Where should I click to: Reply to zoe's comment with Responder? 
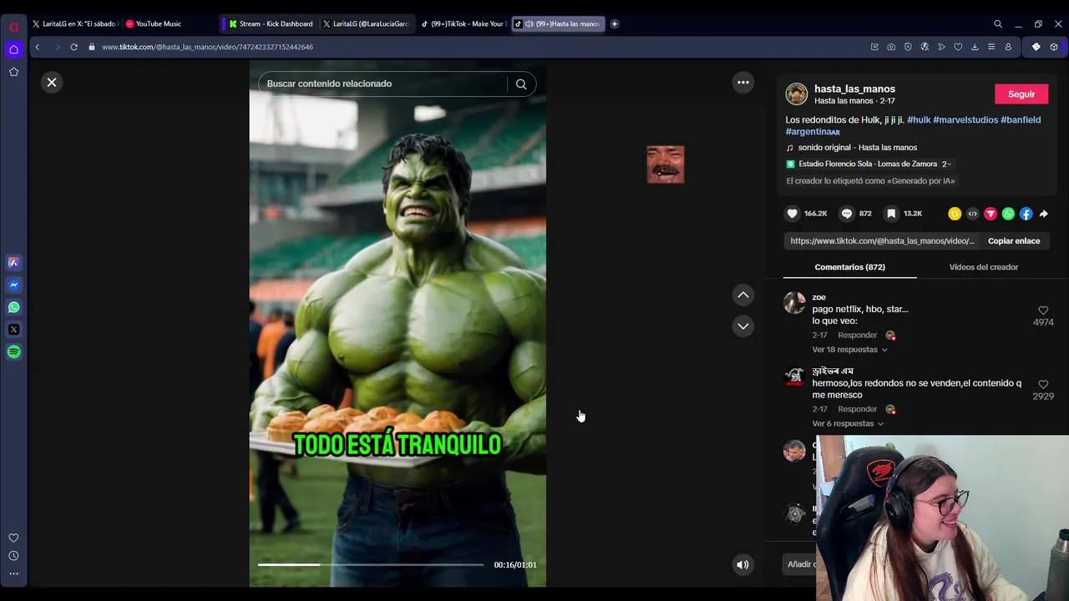(857, 336)
